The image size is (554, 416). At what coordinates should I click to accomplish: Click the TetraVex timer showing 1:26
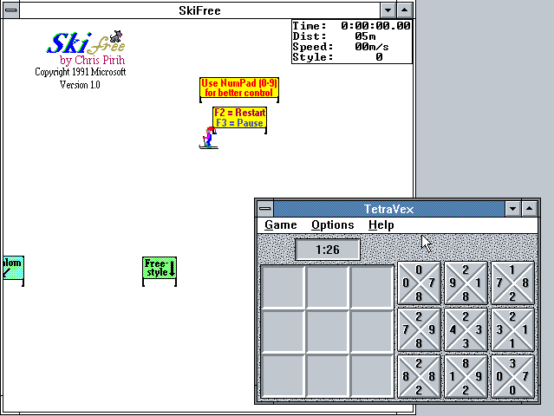coord(328,250)
